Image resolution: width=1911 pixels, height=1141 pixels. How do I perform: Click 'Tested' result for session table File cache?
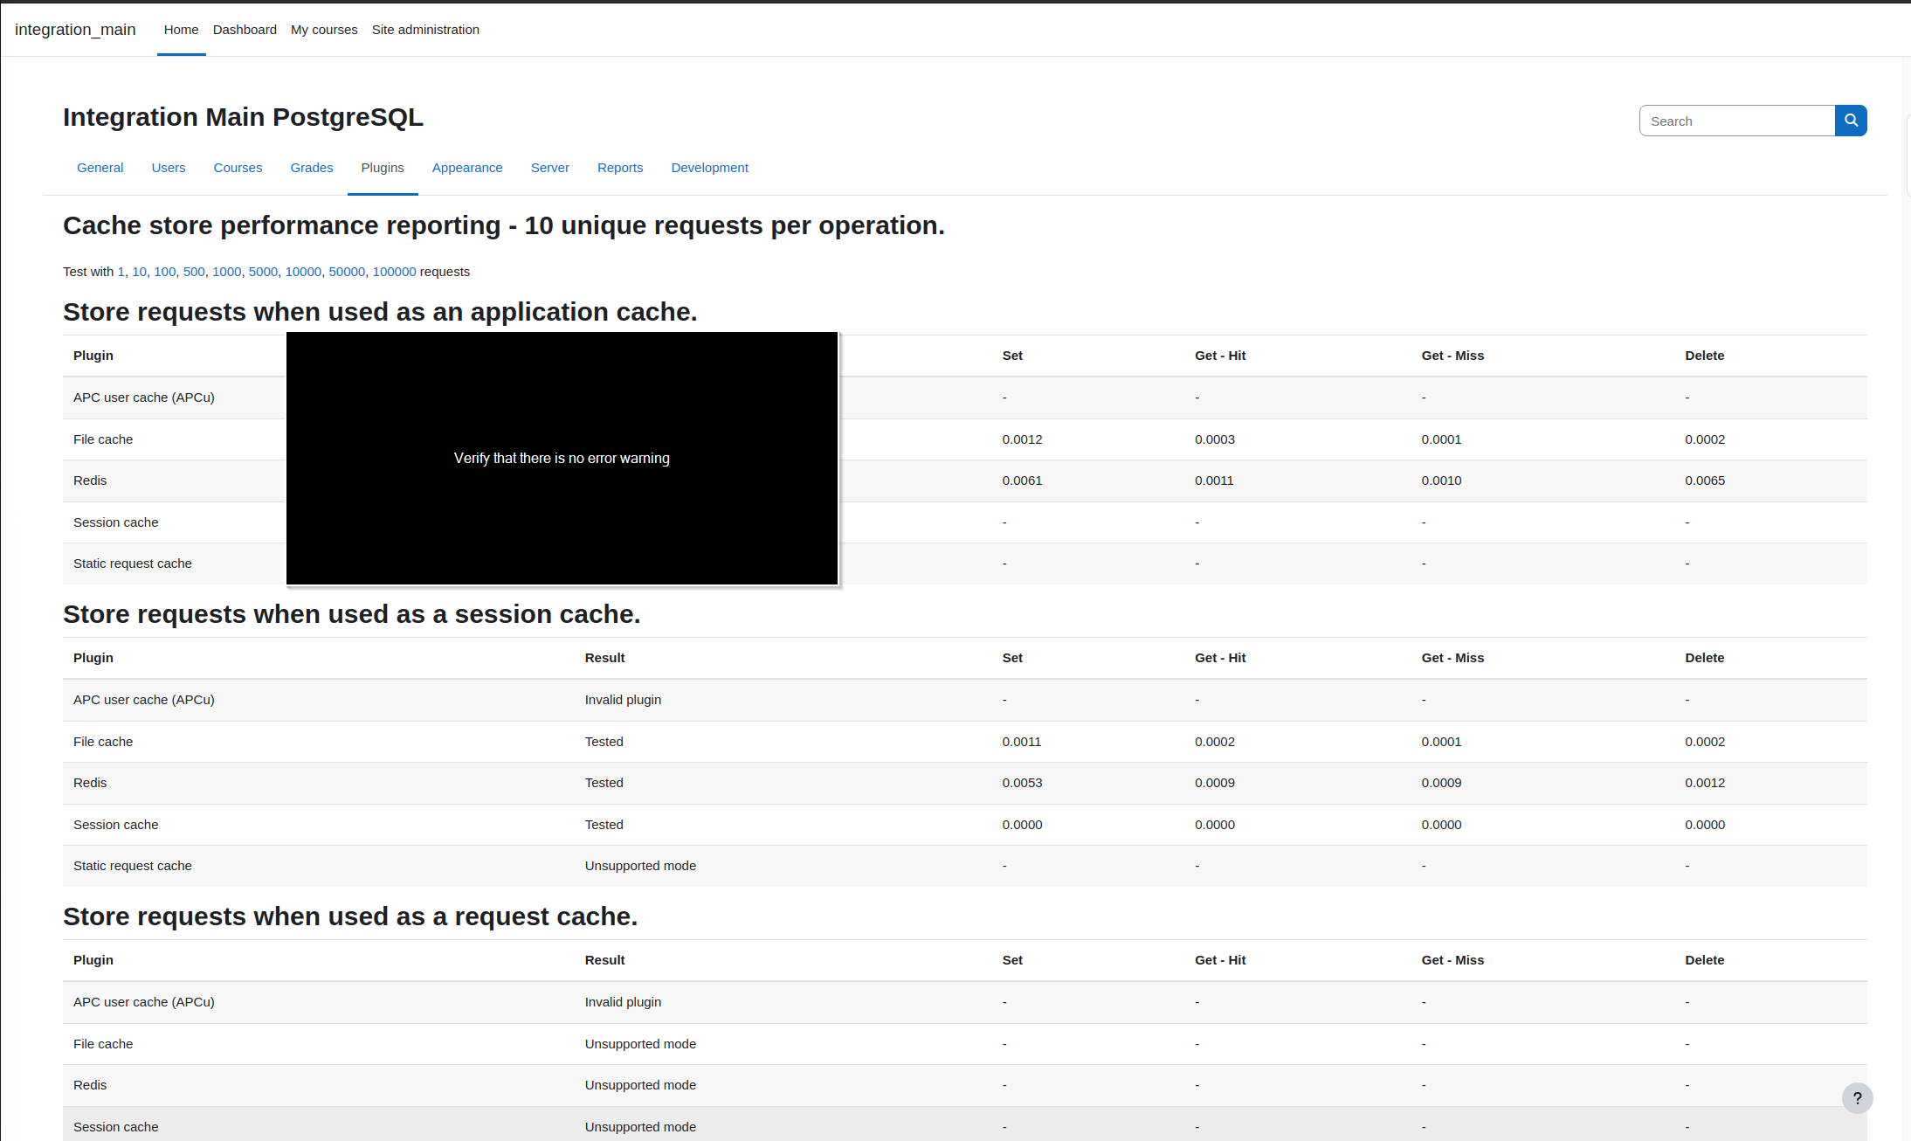click(604, 742)
